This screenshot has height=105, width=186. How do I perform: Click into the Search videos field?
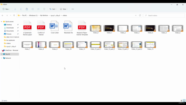point(164,15)
